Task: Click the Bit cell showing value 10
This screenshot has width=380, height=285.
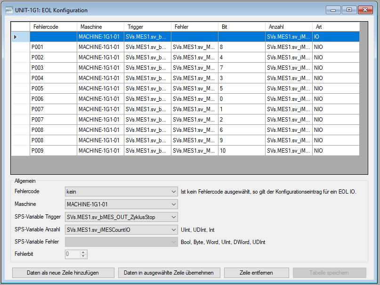Action: (x=242, y=151)
